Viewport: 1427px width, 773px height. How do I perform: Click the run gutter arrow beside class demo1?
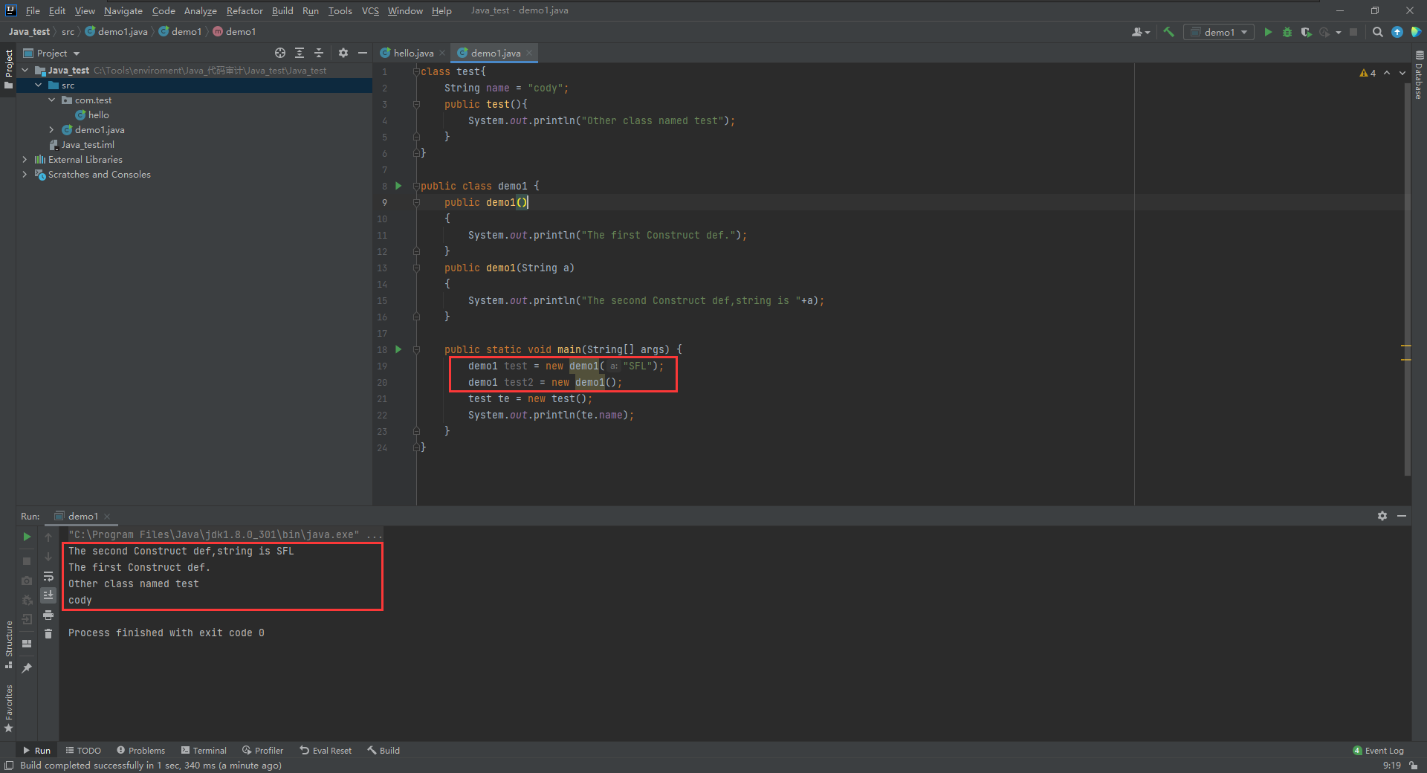(x=398, y=186)
